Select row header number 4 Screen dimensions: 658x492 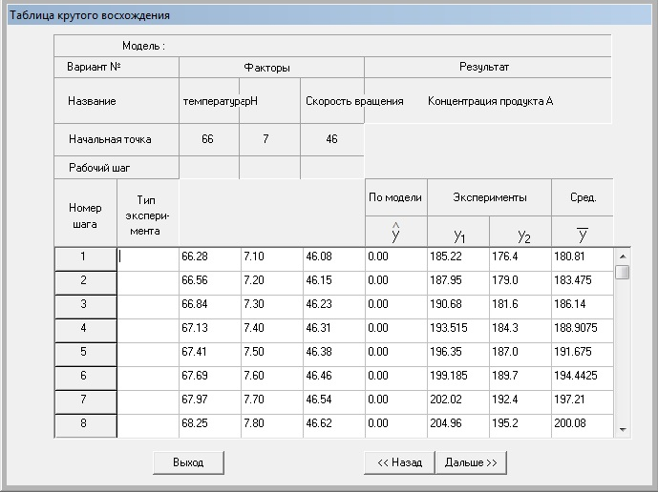86,331
